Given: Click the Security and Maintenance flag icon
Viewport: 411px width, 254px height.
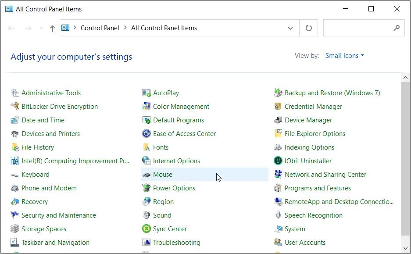Looking at the screenshot, I should tap(15, 215).
